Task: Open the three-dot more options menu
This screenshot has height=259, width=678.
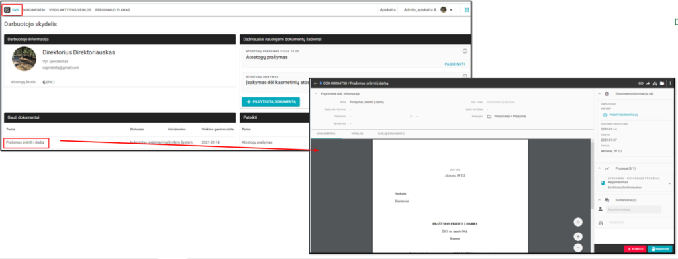Action: point(670,83)
